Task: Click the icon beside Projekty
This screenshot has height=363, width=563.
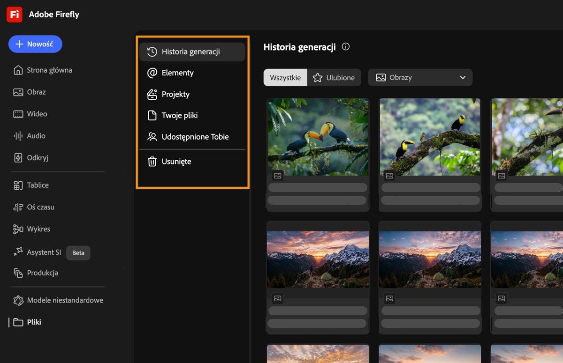Action: click(152, 94)
